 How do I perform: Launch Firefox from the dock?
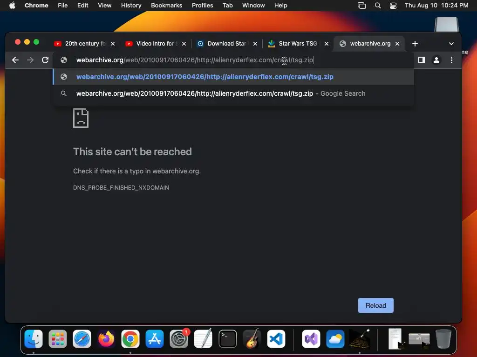[x=106, y=339]
